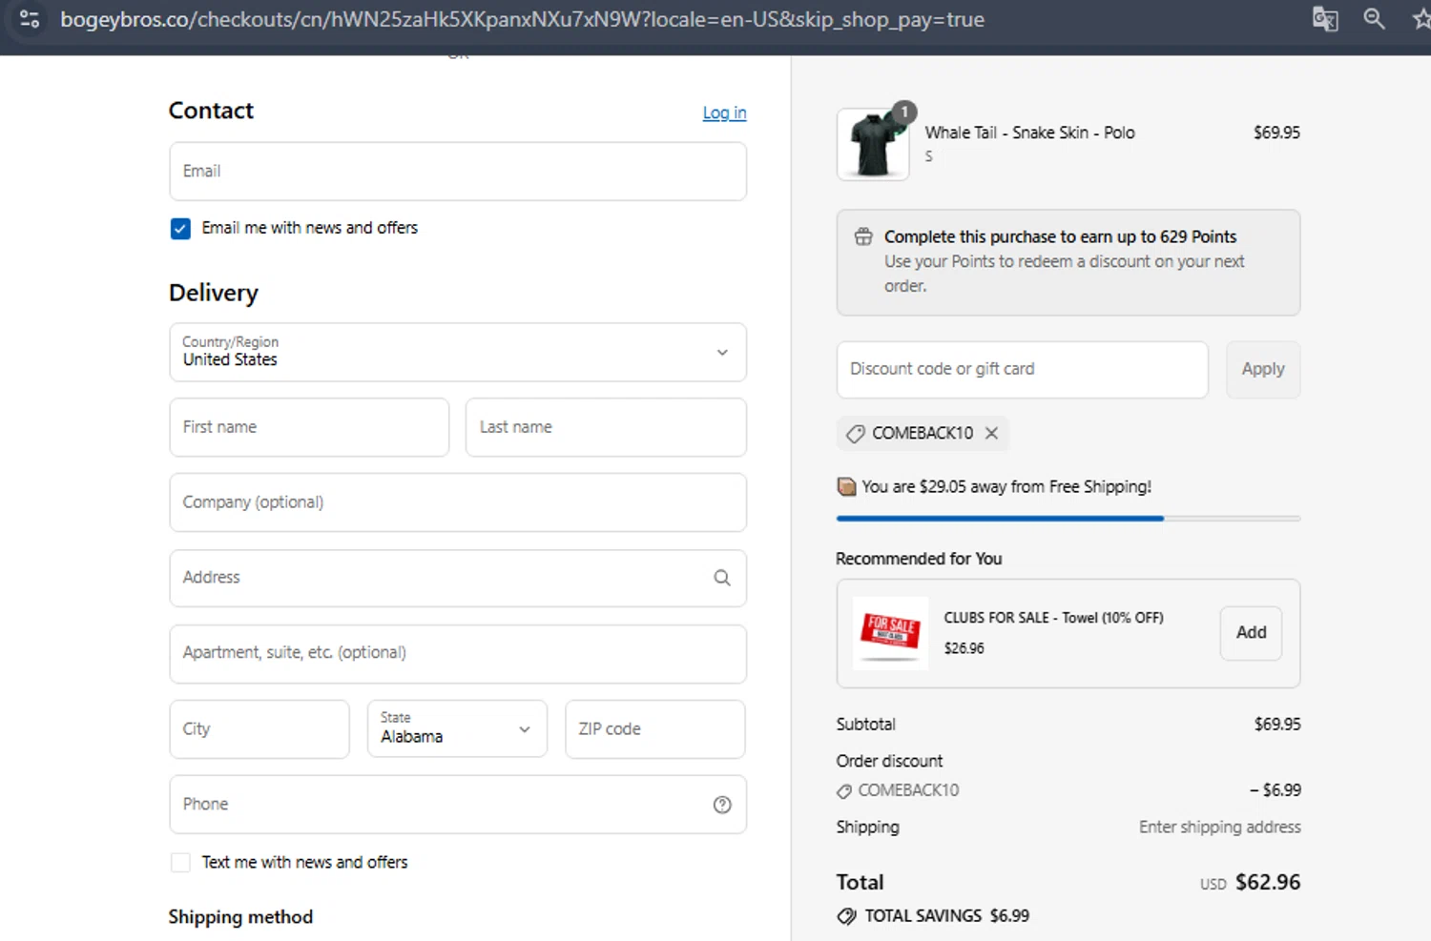Remove the COMEBACK10 discount tag
The image size is (1431, 941).
[992, 433]
